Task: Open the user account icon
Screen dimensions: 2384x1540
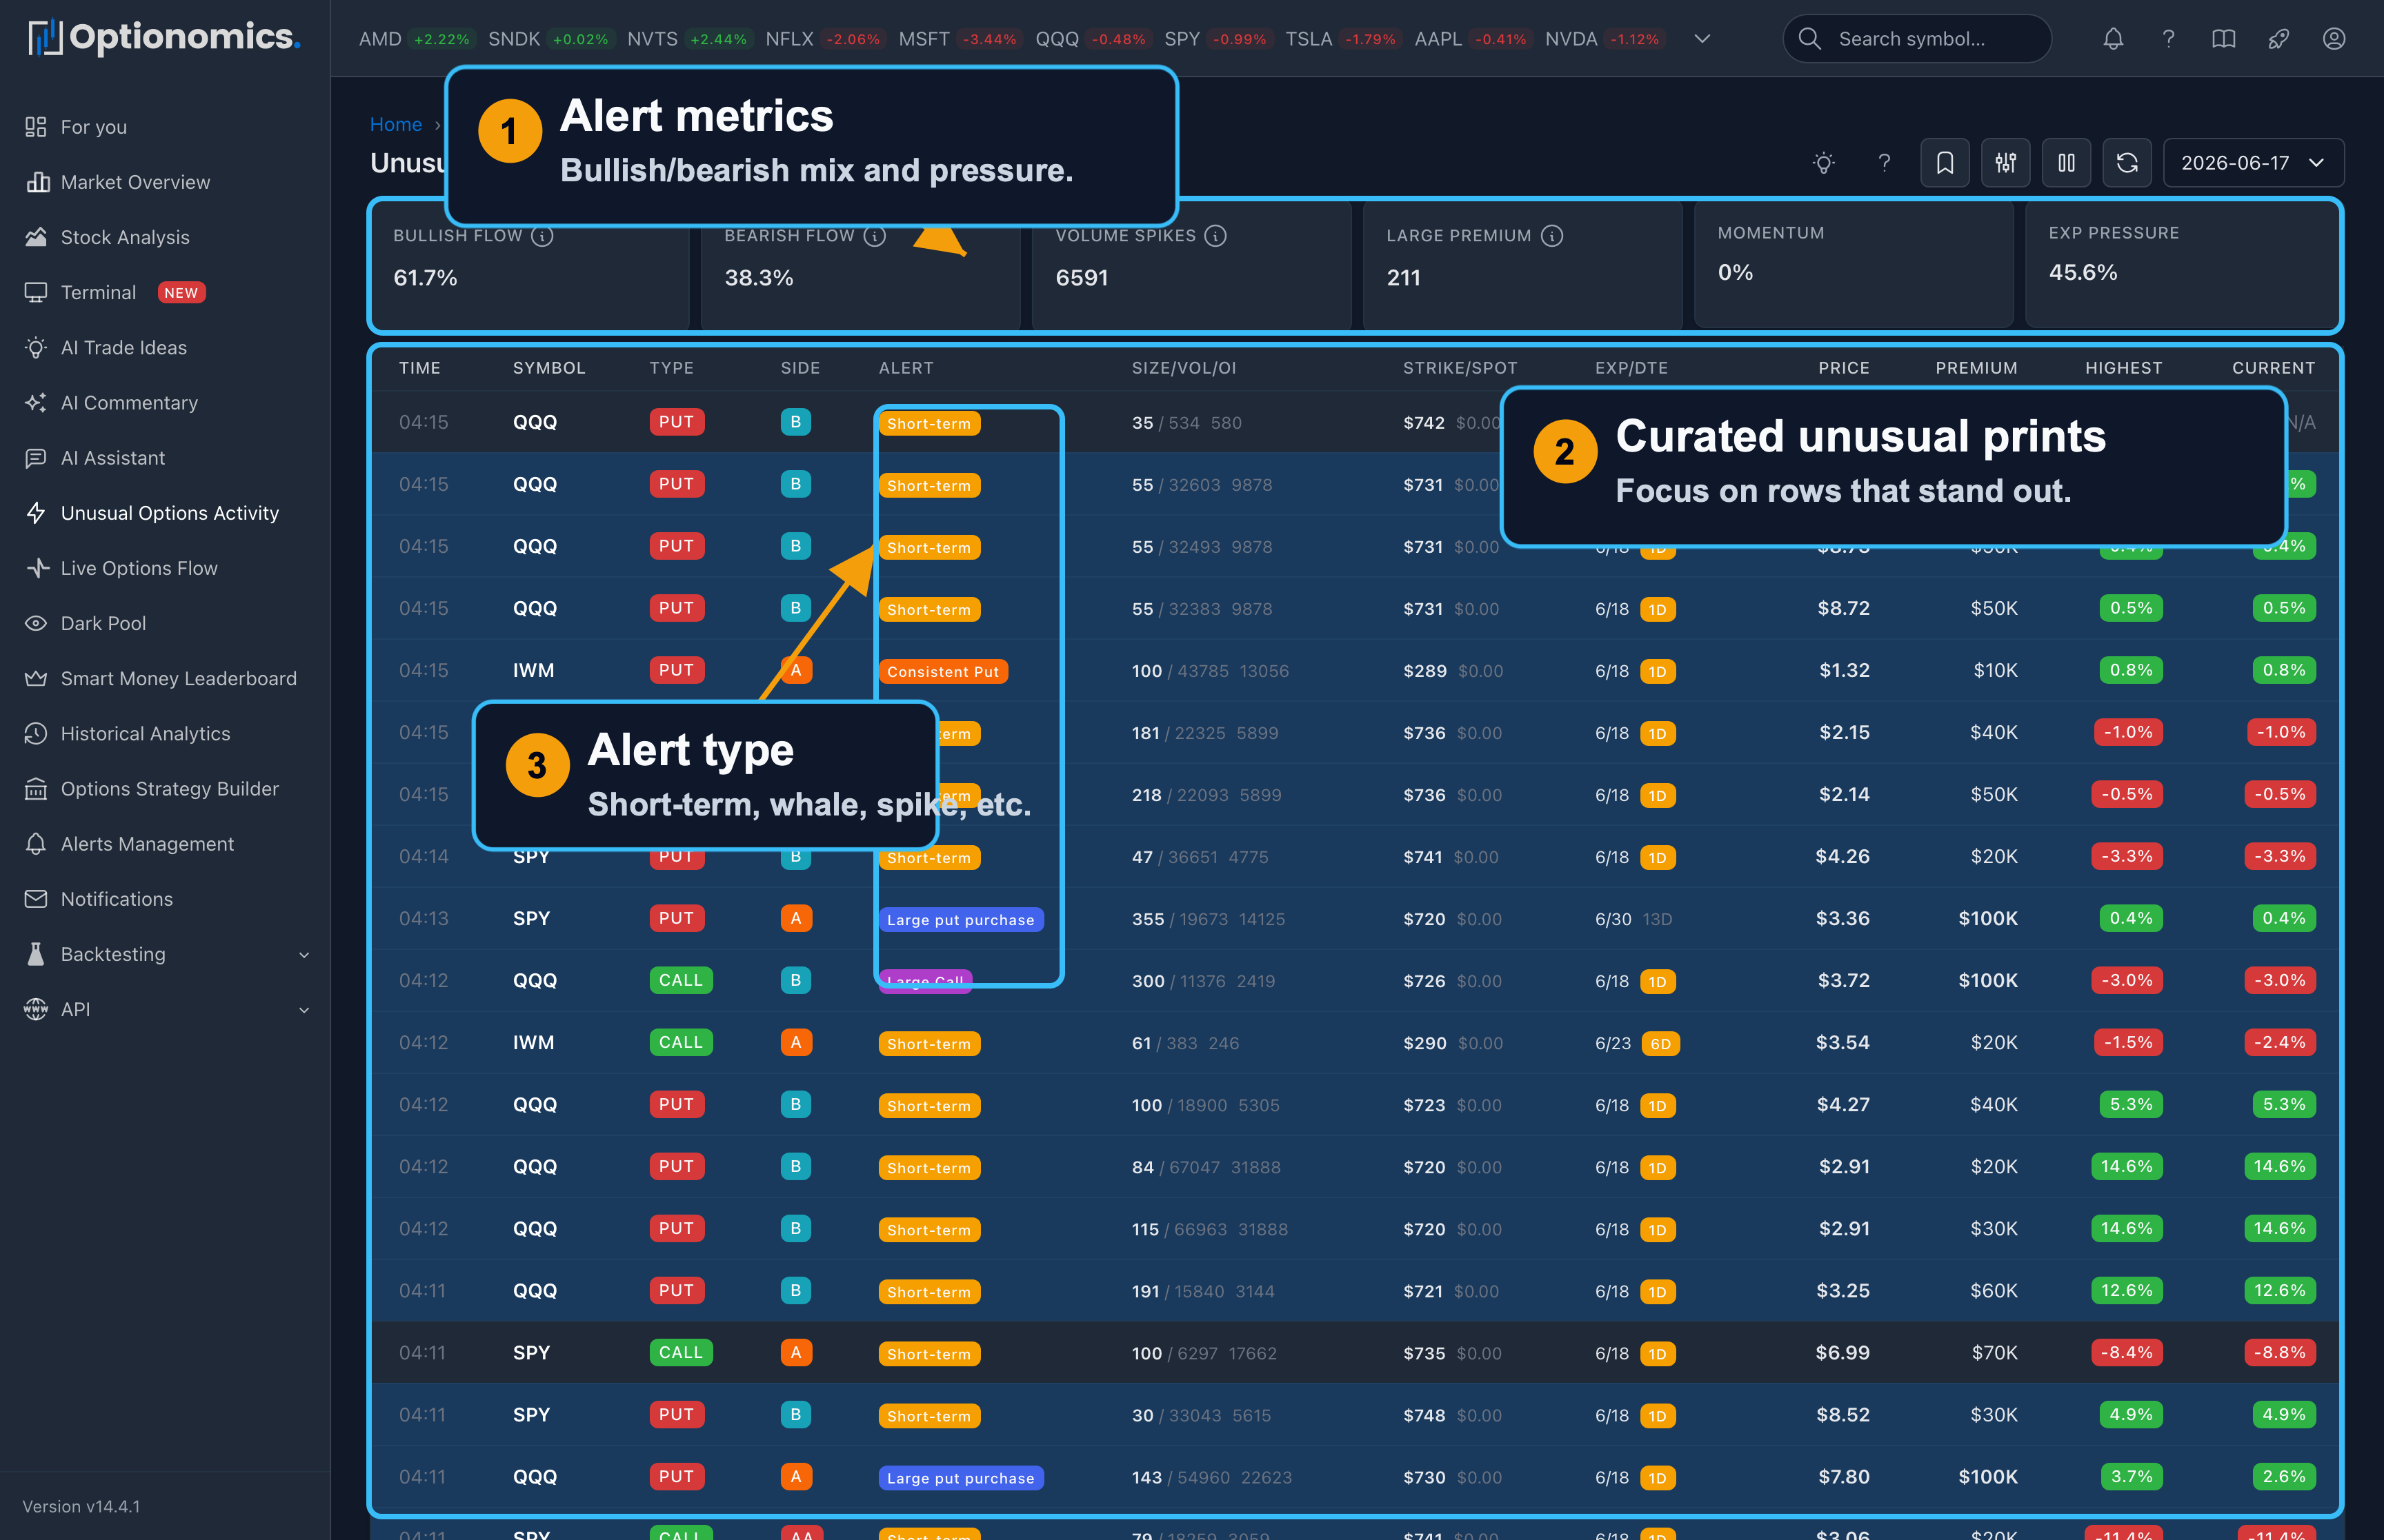Action: click(x=2333, y=39)
